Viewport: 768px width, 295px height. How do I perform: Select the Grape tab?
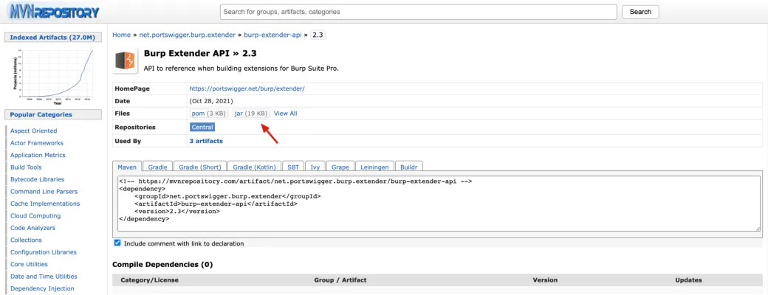point(340,167)
